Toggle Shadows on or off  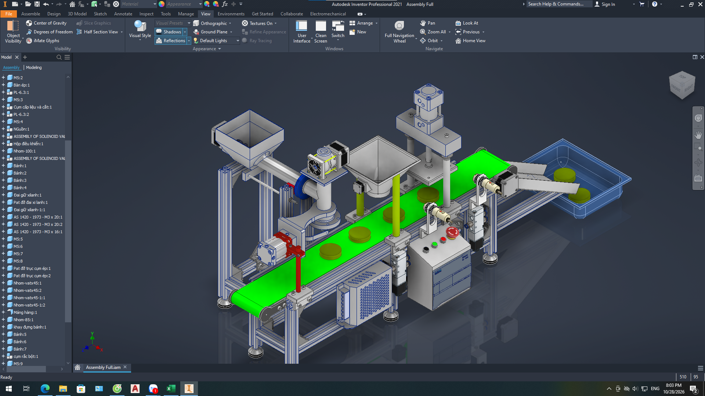(169, 32)
